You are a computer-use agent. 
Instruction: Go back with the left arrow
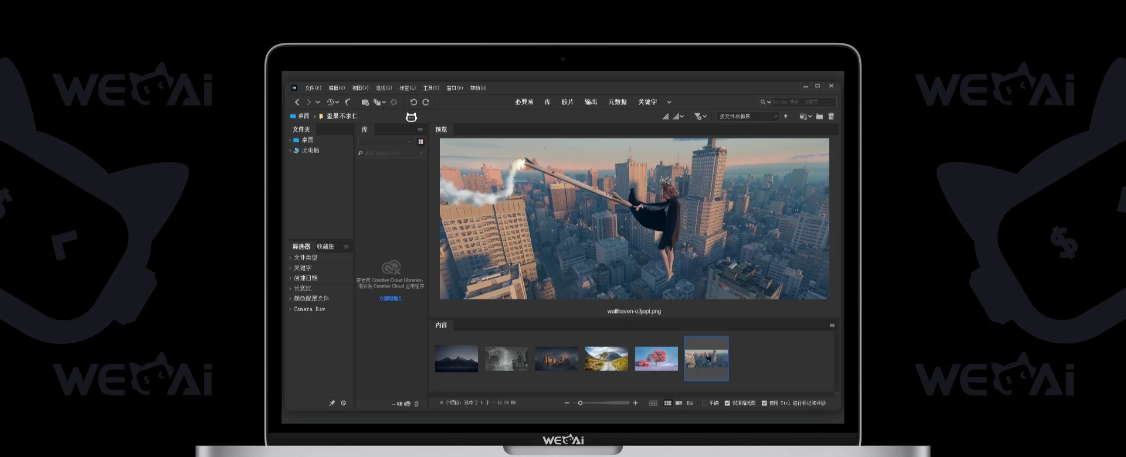coord(297,103)
